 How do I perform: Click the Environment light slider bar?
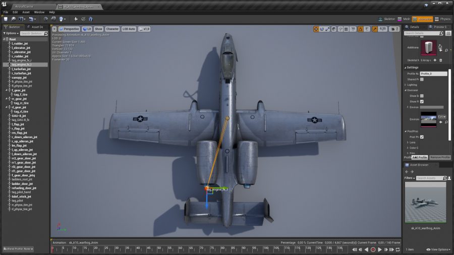point(432,107)
